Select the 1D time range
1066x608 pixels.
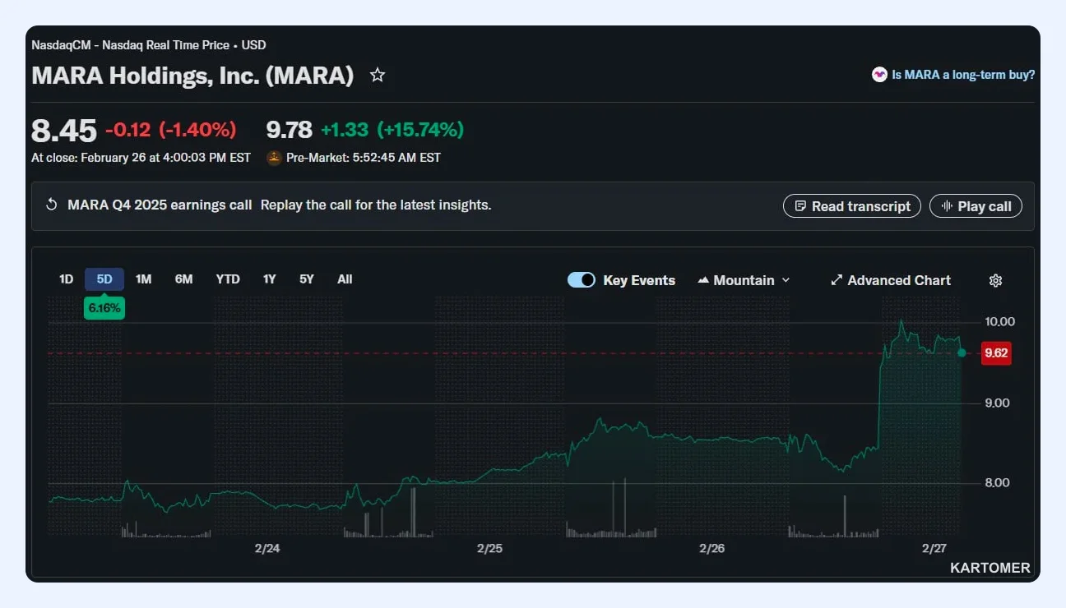click(x=67, y=279)
